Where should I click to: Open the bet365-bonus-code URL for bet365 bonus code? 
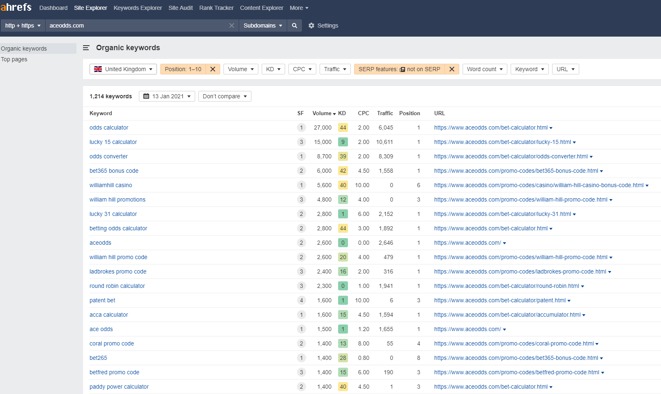point(516,171)
